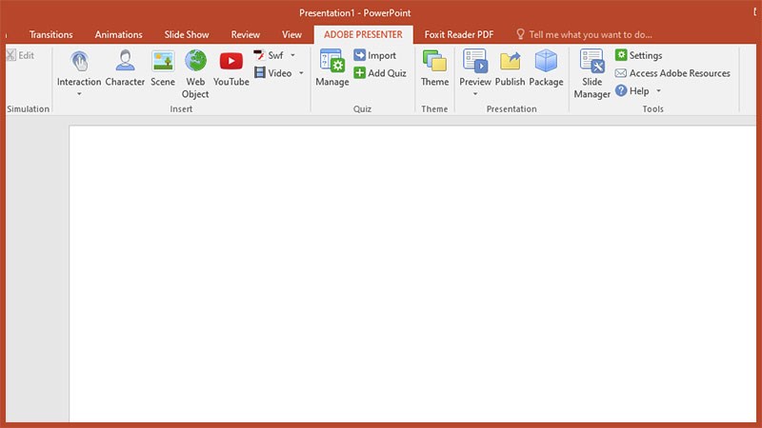Import a quiz

(374, 55)
